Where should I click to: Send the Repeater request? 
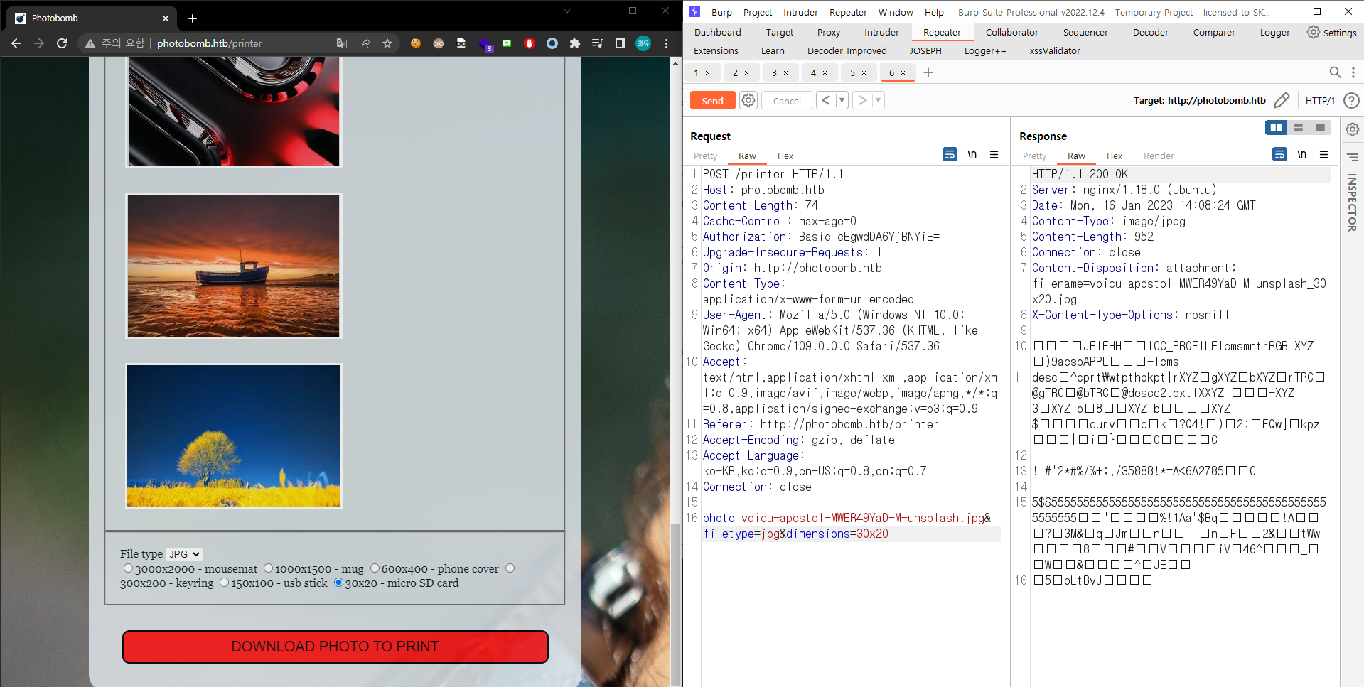[x=712, y=101]
